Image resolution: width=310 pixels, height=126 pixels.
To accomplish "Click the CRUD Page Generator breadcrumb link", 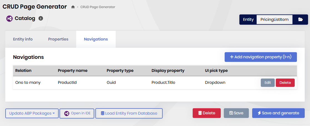I will point(98,7).
